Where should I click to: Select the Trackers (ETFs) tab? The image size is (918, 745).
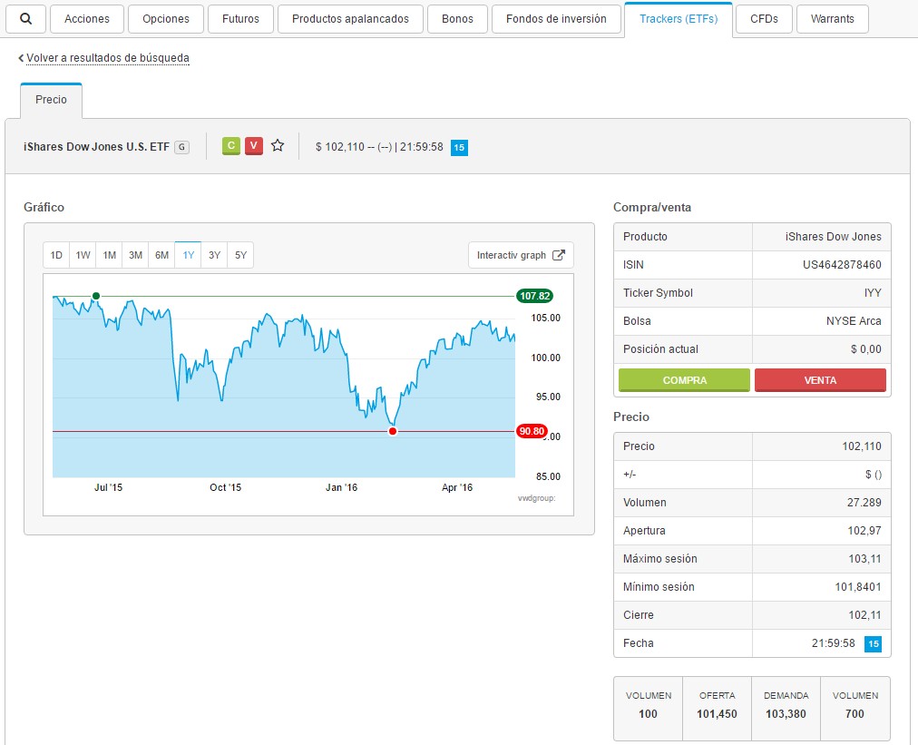point(679,19)
